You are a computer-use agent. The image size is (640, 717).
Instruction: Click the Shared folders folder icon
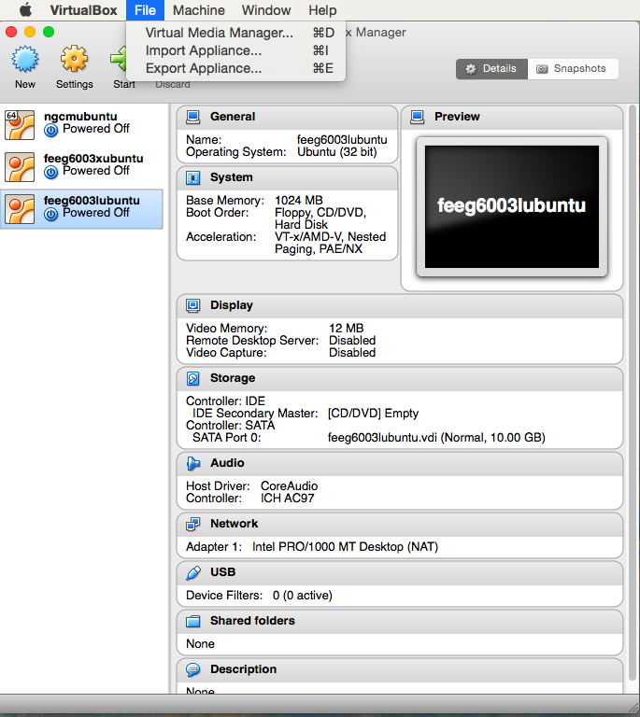(x=193, y=621)
